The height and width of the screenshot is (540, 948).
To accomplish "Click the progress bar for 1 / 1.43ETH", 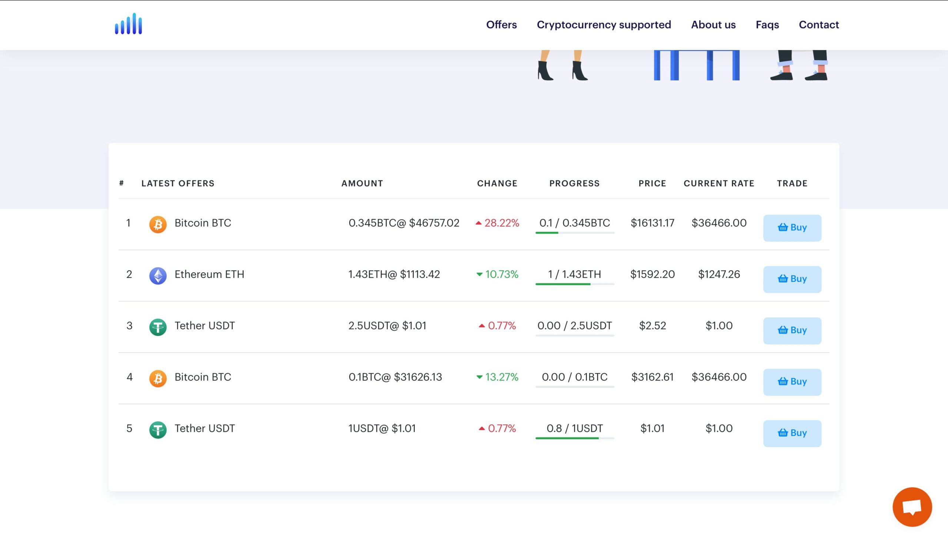I will click(574, 284).
